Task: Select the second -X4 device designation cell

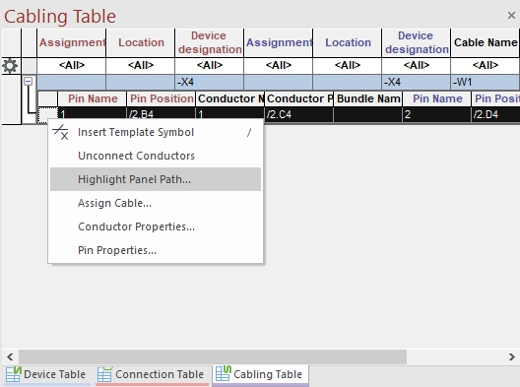Action: (417, 82)
